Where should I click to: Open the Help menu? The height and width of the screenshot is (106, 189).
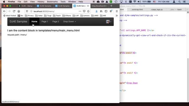point(81,2)
